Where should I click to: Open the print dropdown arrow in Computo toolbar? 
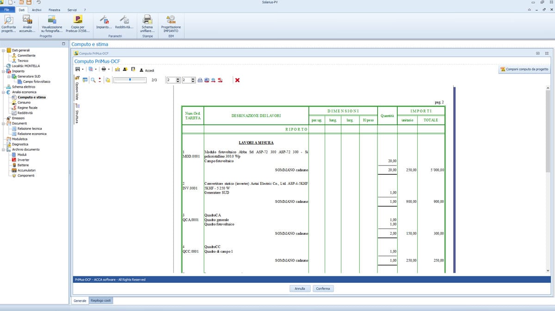pos(109,70)
